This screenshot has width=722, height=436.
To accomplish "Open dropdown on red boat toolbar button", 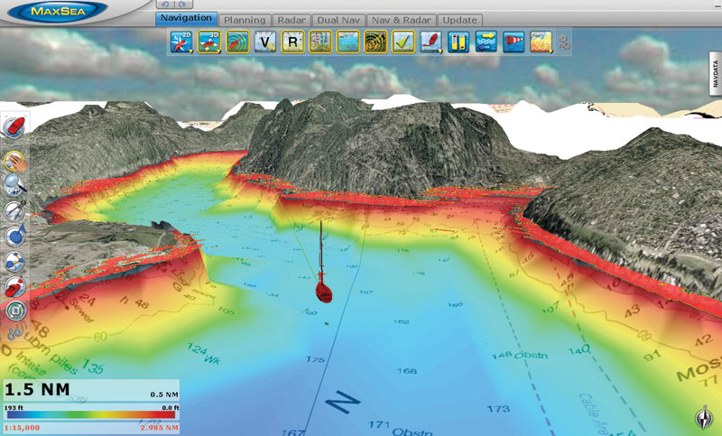I will (441, 51).
